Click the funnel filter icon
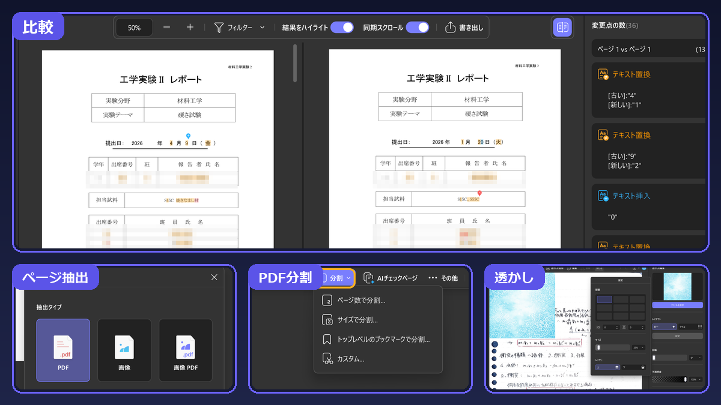This screenshot has height=405, width=721. click(x=219, y=28)
